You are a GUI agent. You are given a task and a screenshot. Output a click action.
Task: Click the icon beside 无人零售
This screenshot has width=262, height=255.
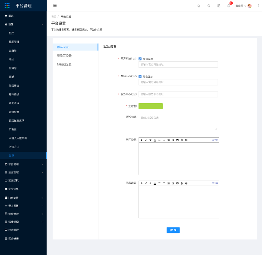coord(6,206)
